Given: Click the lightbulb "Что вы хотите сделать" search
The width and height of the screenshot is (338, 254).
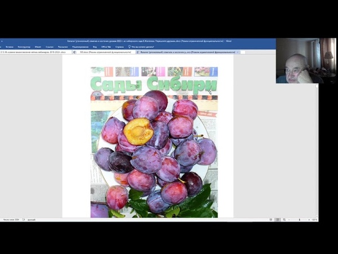Looking at the screenshot, I should click(141, 47).
